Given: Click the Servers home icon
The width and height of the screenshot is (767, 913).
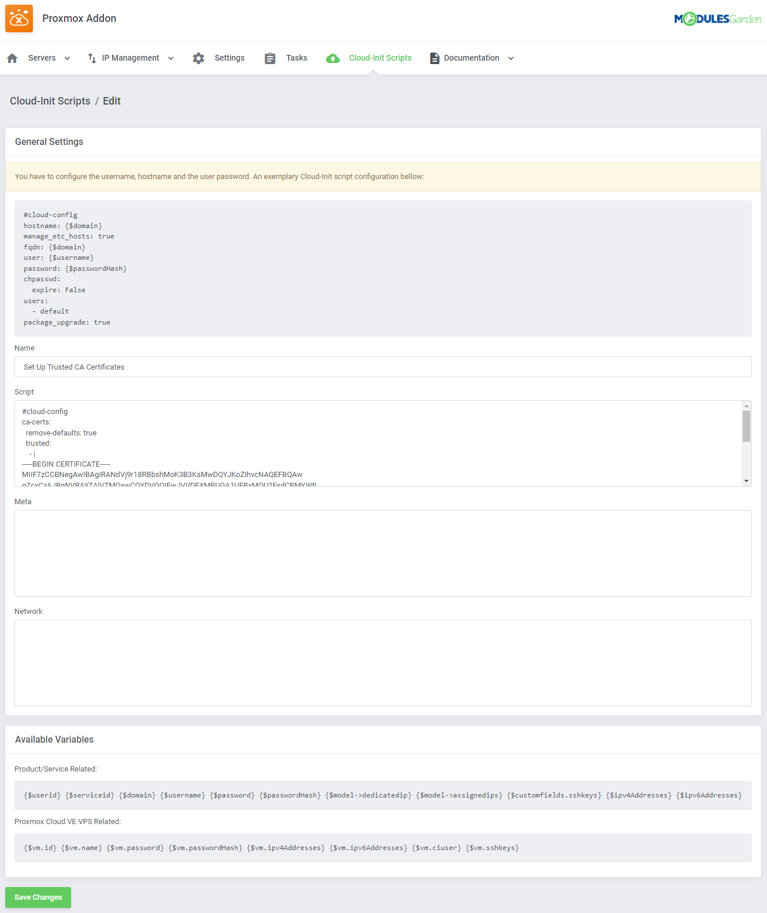Looking at the screenshot, I should [x=12, y=58].
